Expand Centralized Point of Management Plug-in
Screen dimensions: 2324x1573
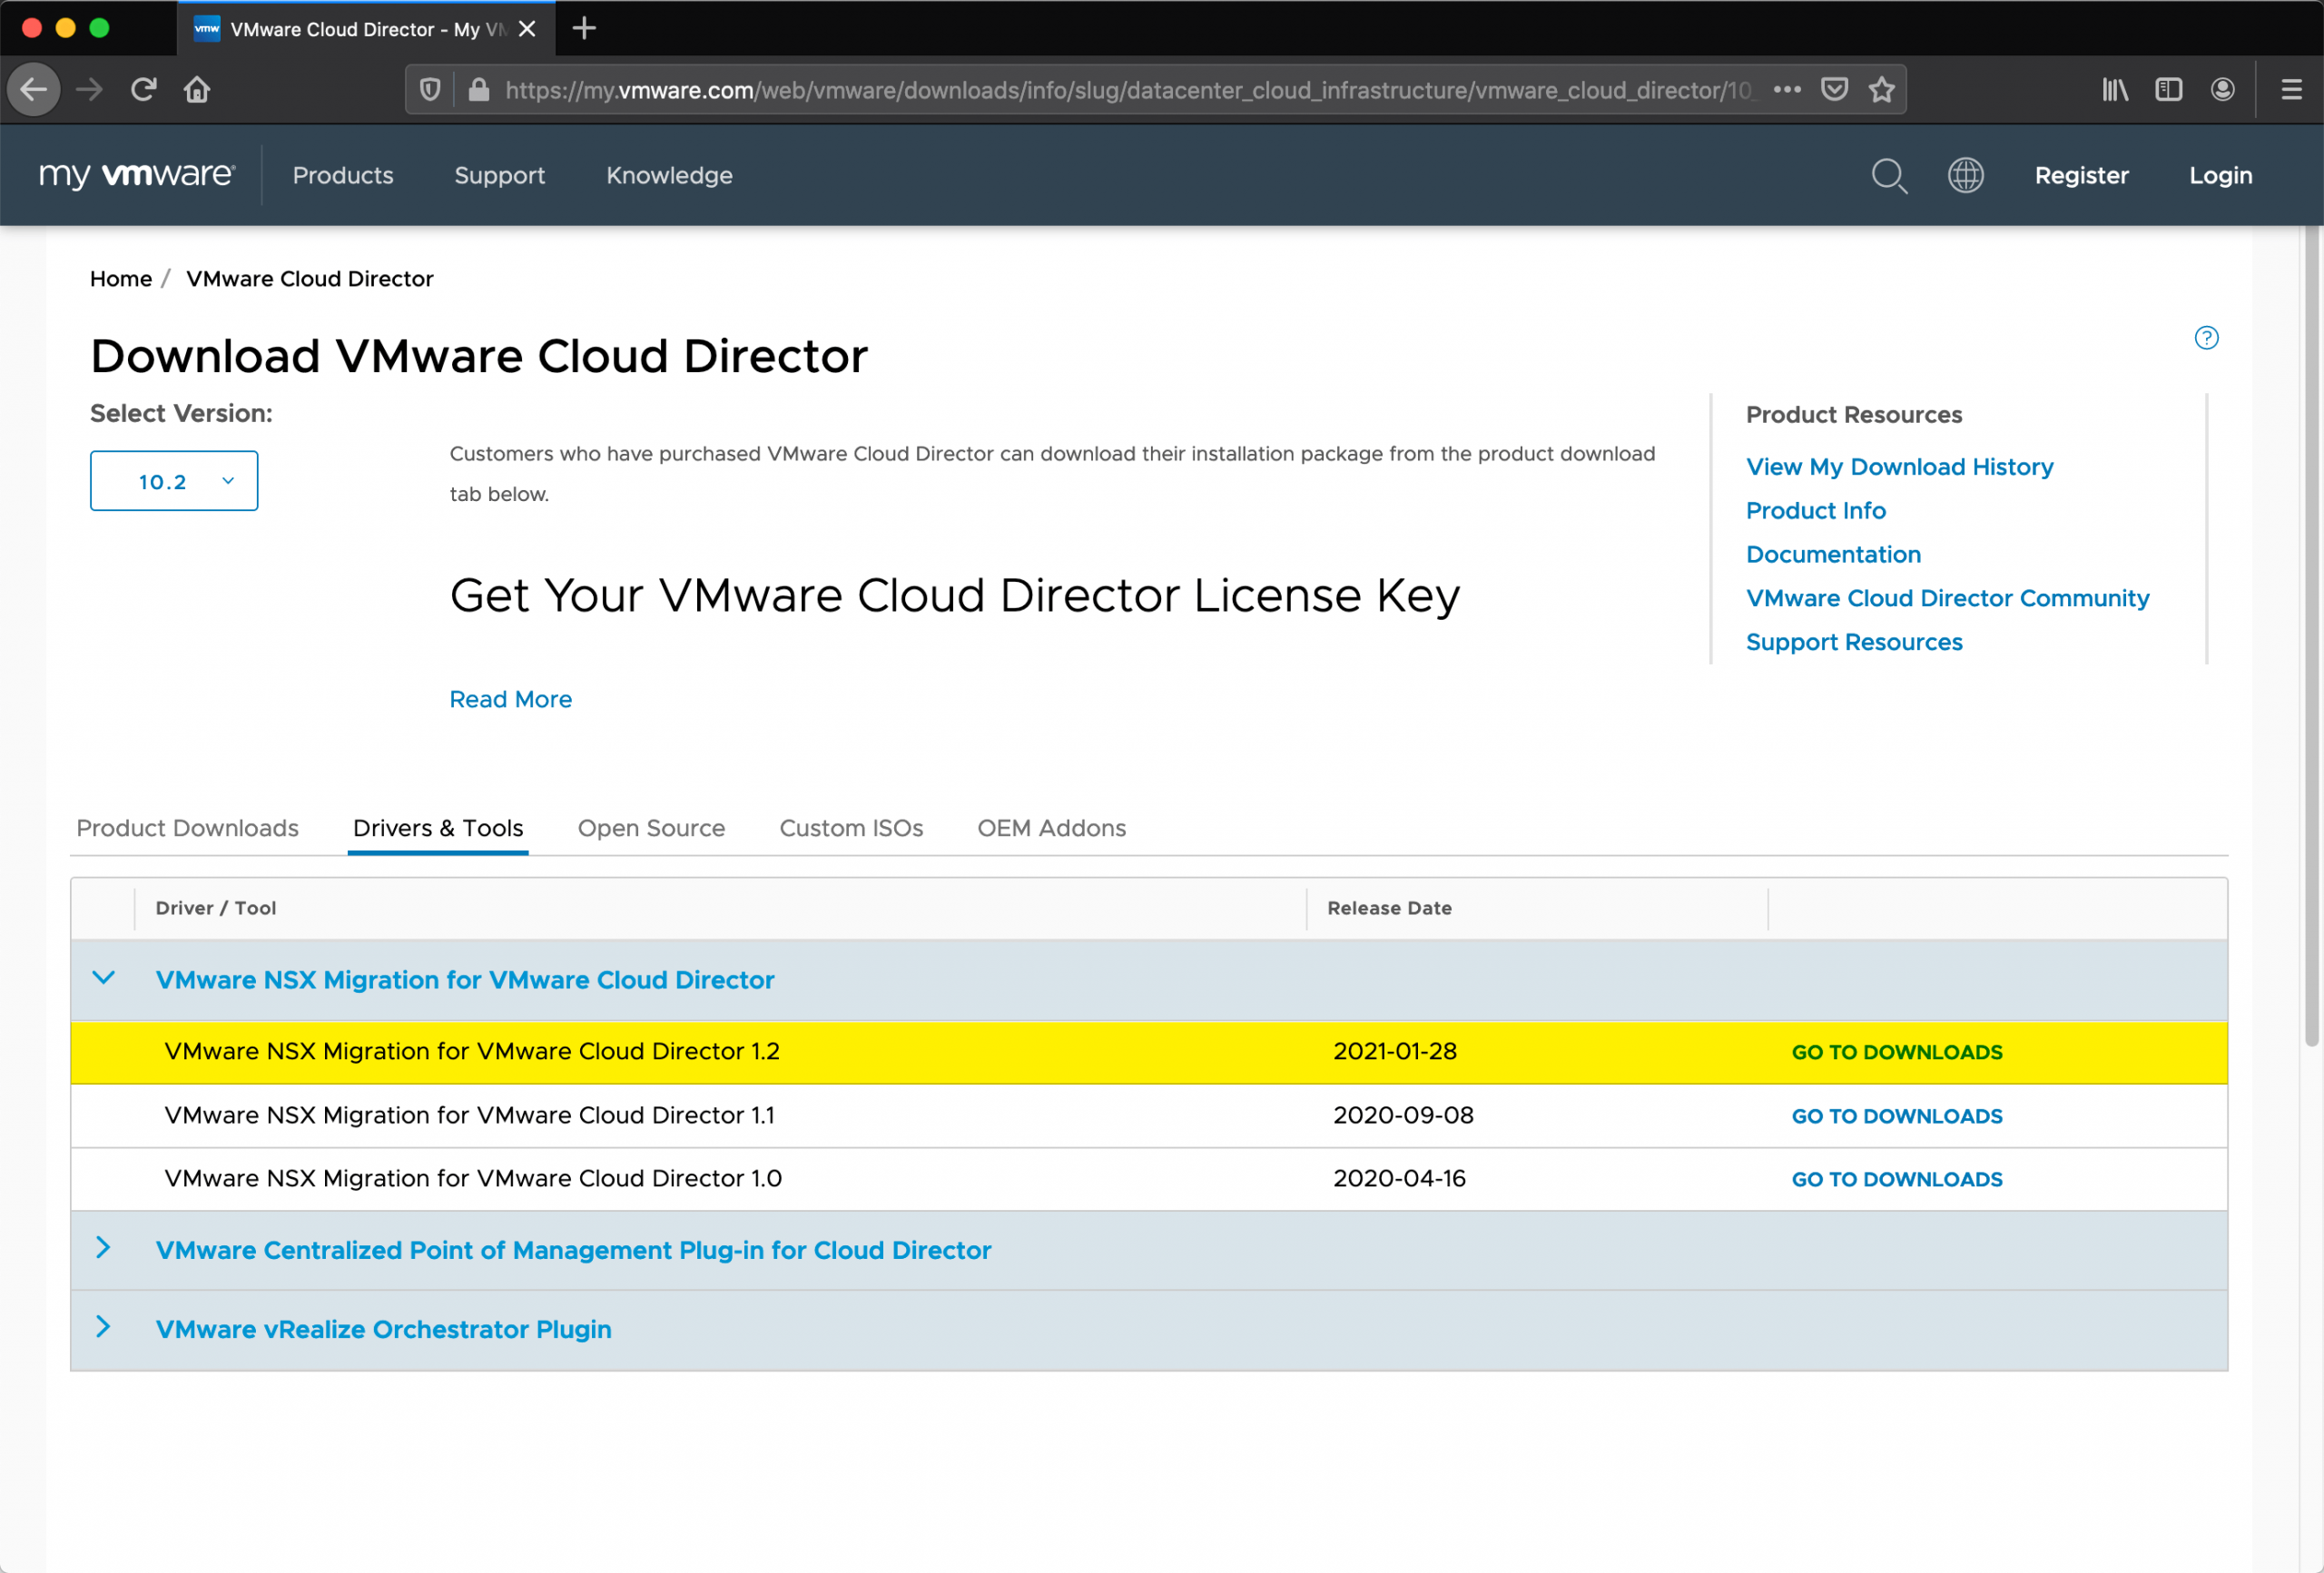(104, 1248)
